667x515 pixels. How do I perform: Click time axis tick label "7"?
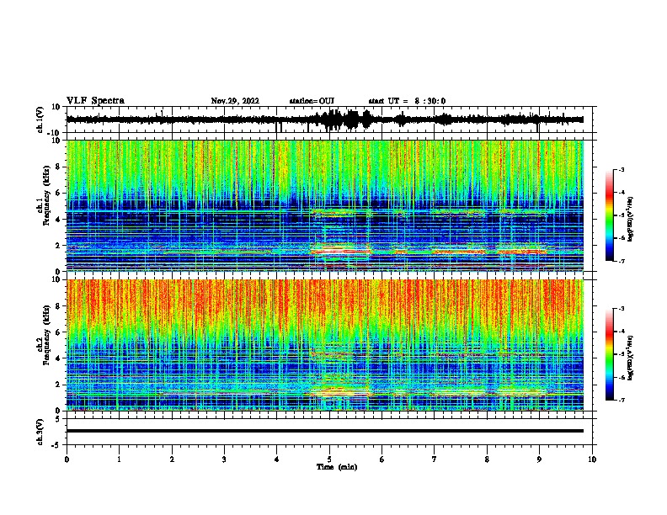coord(435,459)
